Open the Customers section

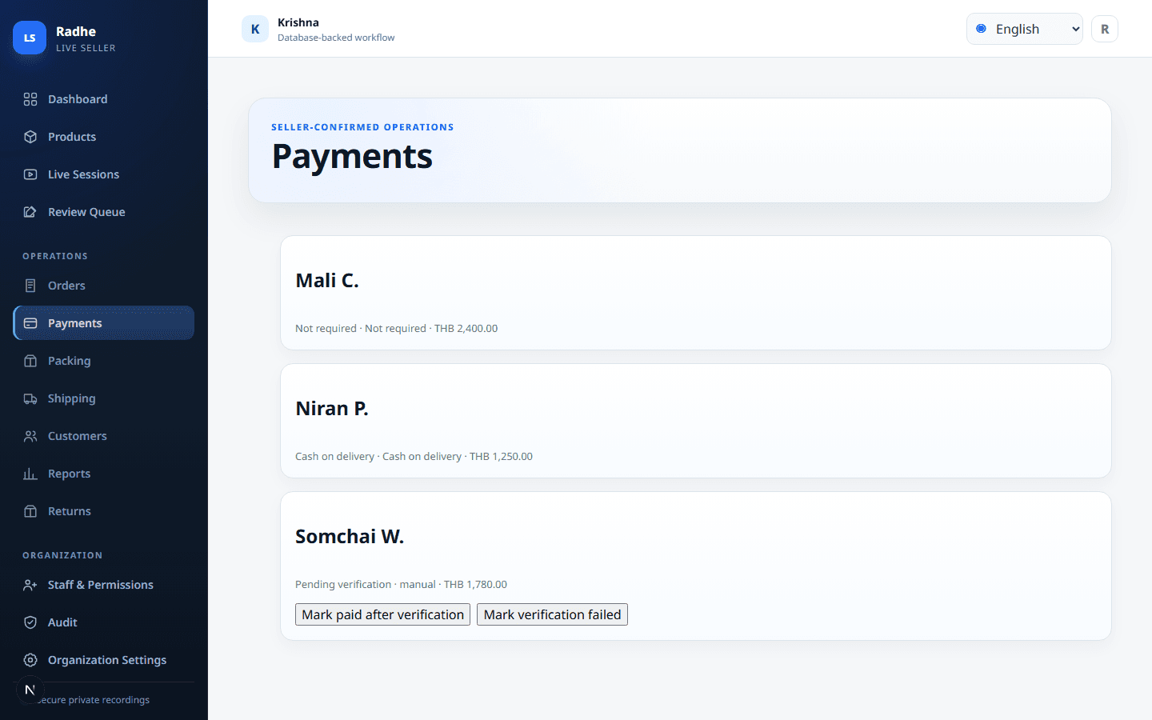tap(103, 436)
